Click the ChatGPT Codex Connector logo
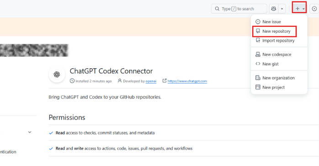Viewport: 319px width, 166px height. tap(57, 75)
